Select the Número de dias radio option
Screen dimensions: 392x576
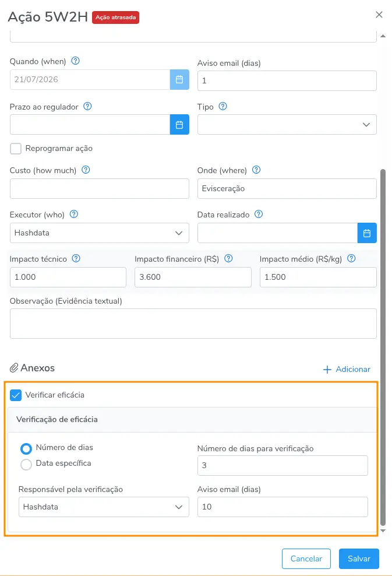point(26,448)
